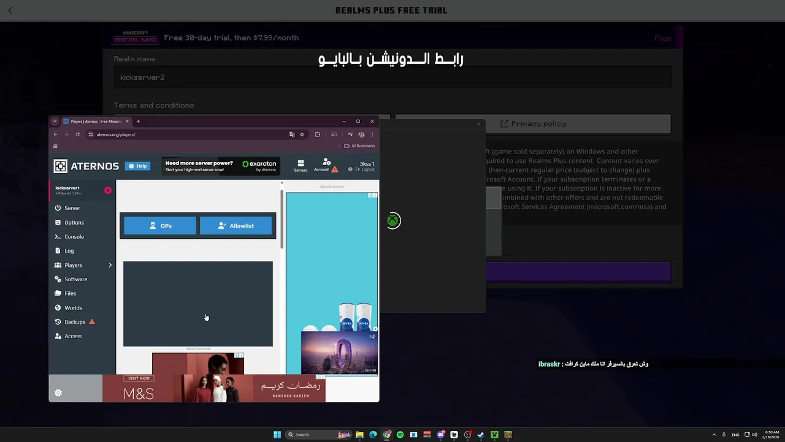Click the Aternos logo
The width and height of the screenshot is (785, 442).
86,166
